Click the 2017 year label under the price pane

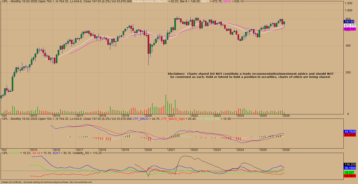click(x=80, y=116)
